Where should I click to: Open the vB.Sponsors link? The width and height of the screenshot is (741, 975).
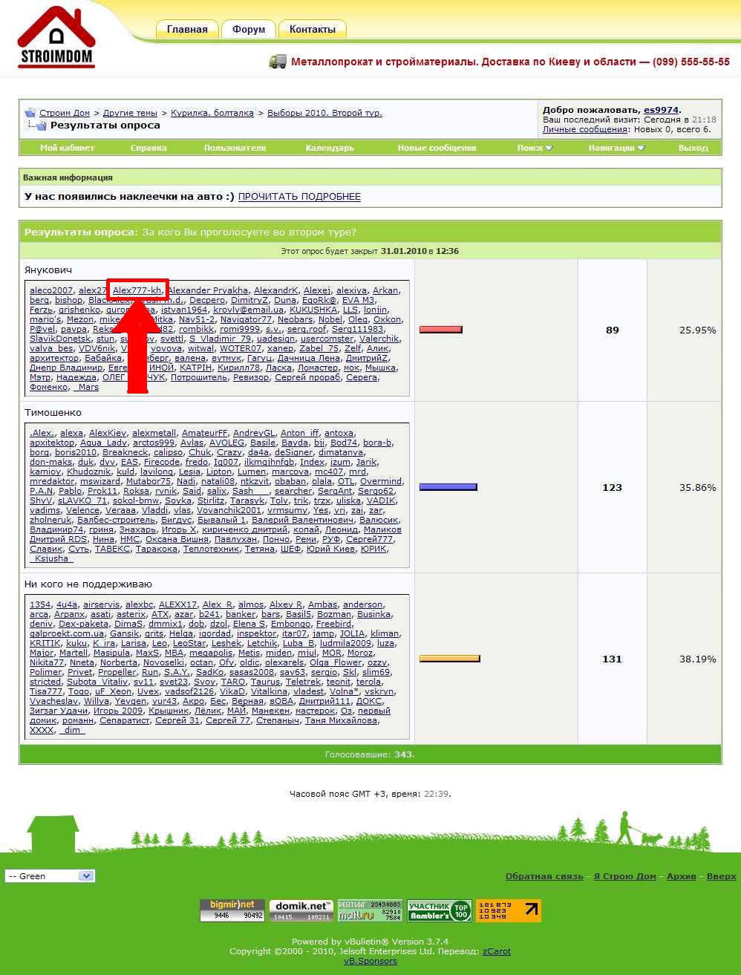(x=370, y=961)
